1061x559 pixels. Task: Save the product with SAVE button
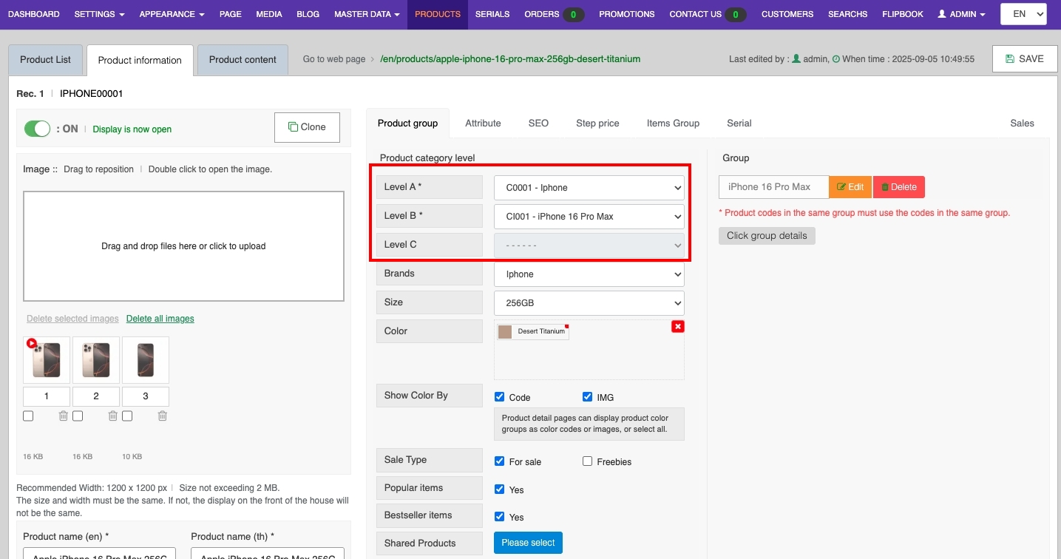tap(1024, 59)
